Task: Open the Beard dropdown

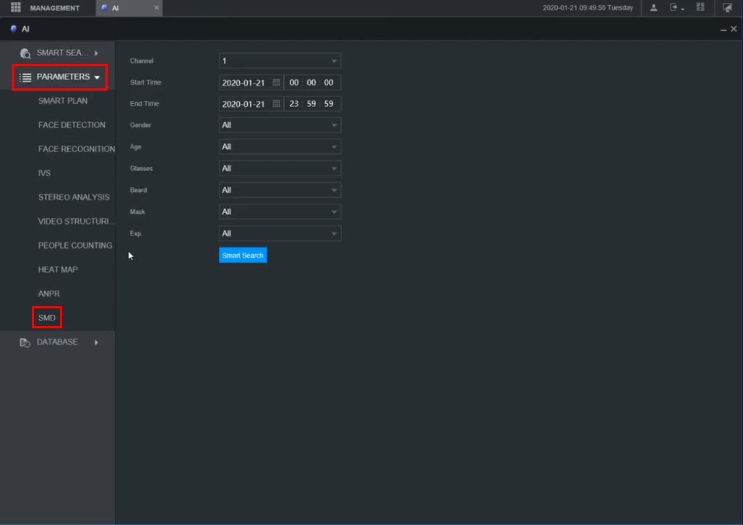Action: (x=280, y=190)
